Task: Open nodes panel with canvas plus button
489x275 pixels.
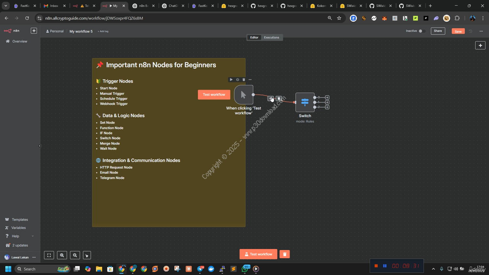Action: click(480, 45)
